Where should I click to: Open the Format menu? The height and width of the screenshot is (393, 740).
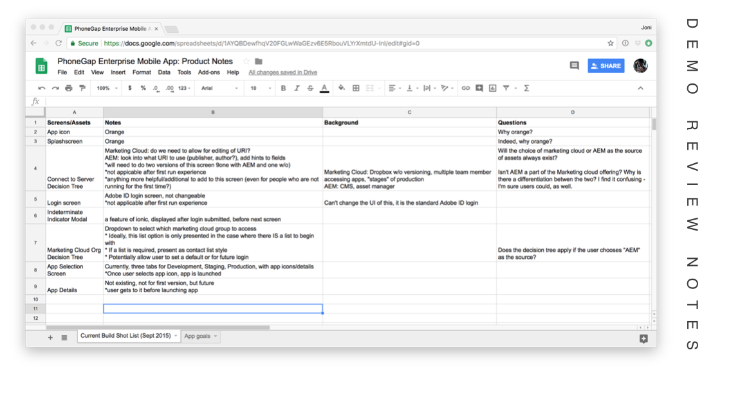[142, 73]
